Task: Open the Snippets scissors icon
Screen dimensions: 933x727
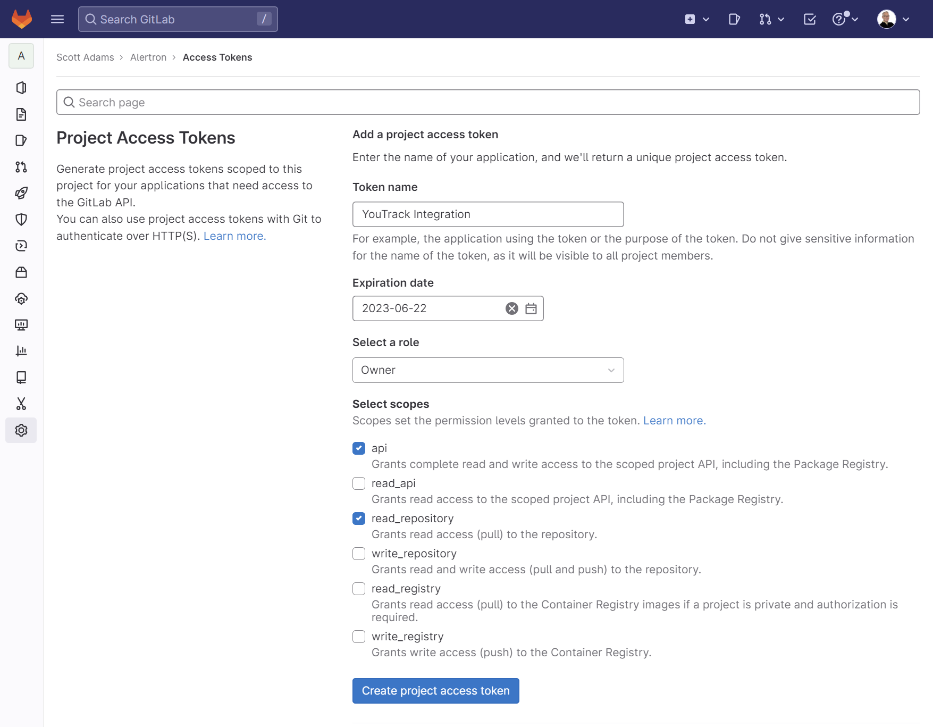Action: click(21, 404)
